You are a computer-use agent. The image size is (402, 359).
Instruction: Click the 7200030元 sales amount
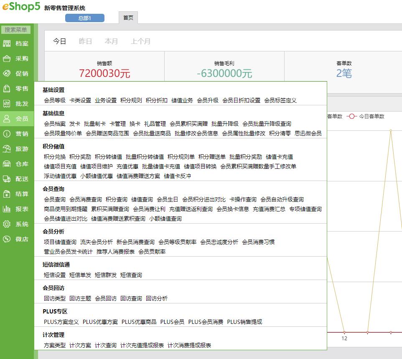(x=104, y=73)
